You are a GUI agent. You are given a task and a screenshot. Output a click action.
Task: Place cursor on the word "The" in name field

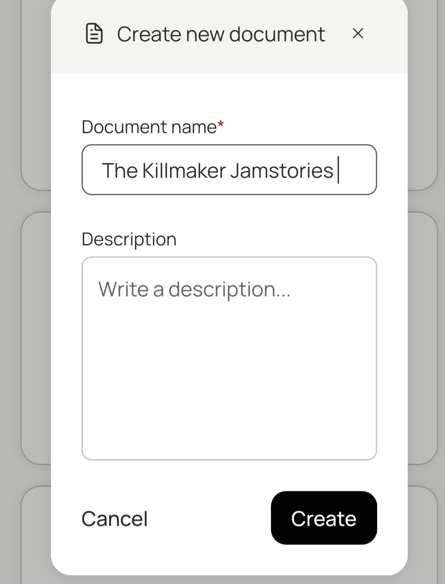pyautogui.click(x=120, y=170)
